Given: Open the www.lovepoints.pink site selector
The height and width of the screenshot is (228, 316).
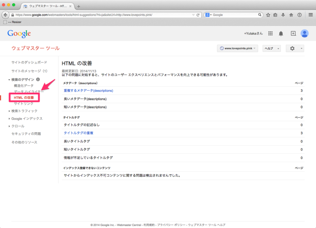Looking at the screenshot, I should [x=237, y=48].
